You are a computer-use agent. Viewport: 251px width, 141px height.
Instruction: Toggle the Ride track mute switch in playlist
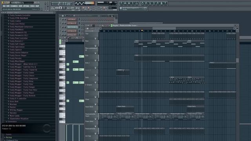[96, 97]
